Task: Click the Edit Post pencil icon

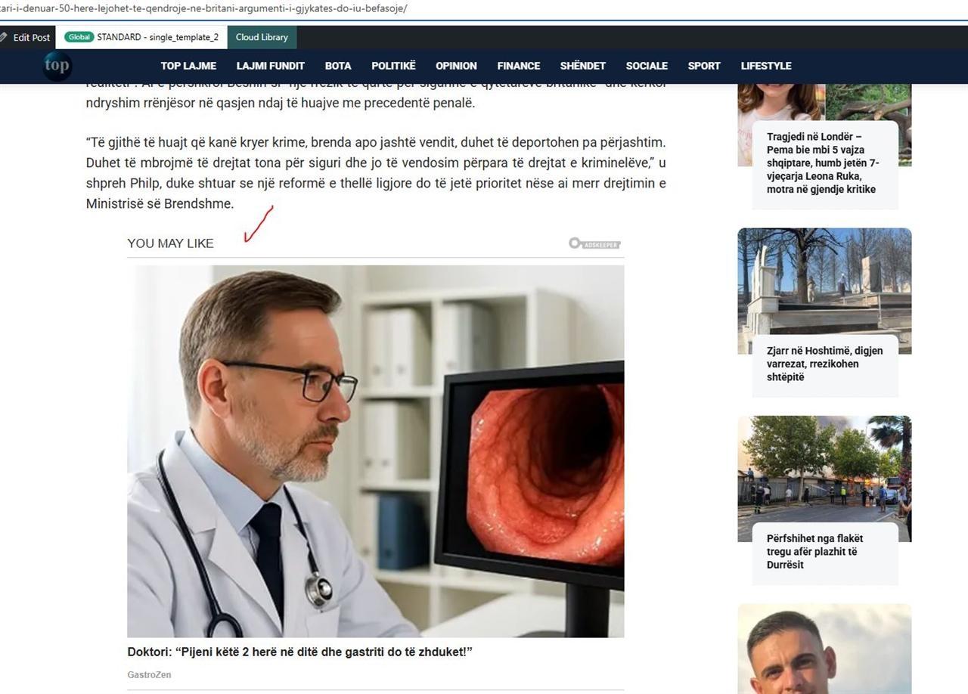Action: pyautogui.click(x=4, y=37)
